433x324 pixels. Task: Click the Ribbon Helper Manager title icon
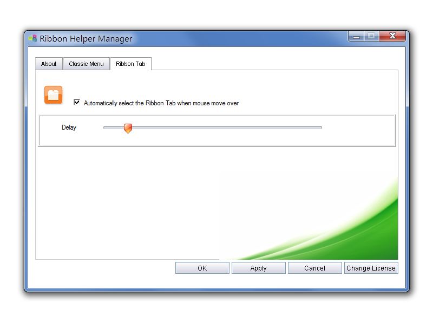pyautogui.click(x=32, y=38)
